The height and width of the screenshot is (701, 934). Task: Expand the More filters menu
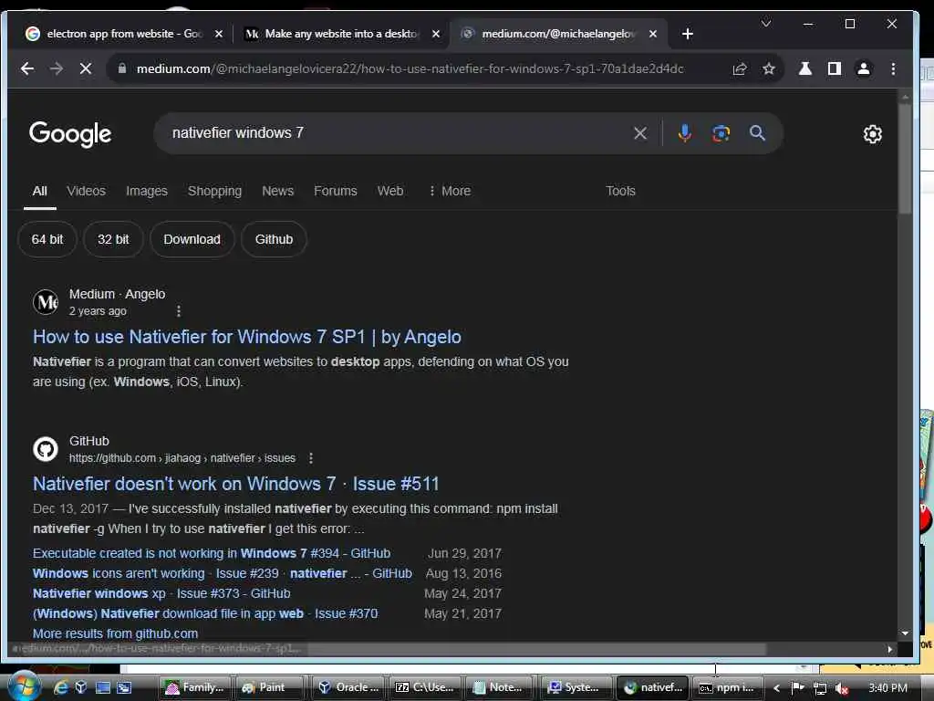click(450, 191)
